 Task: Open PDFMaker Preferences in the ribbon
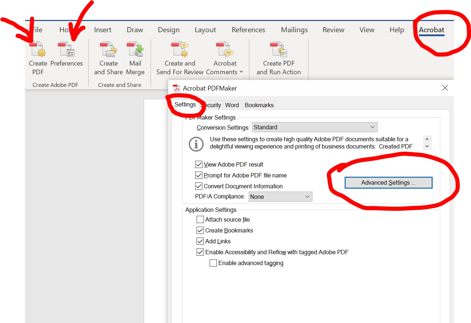(67, 54)
